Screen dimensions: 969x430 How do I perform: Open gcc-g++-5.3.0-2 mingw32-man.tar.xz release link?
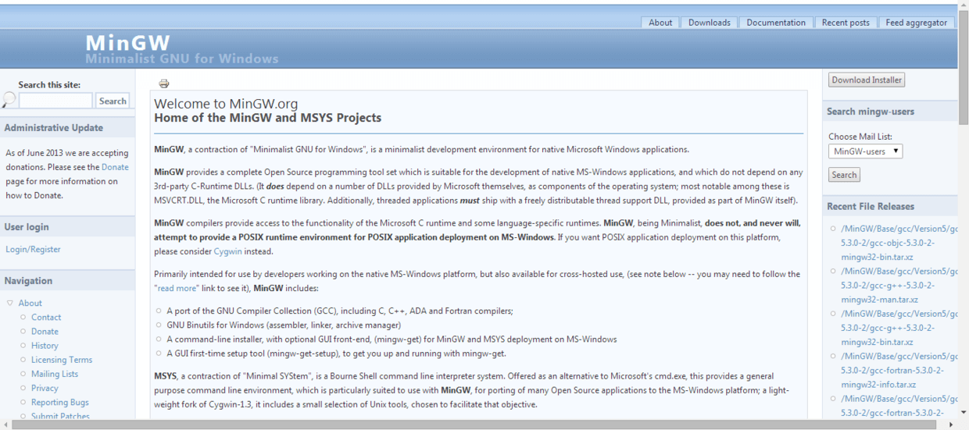(x=899, y=285)
